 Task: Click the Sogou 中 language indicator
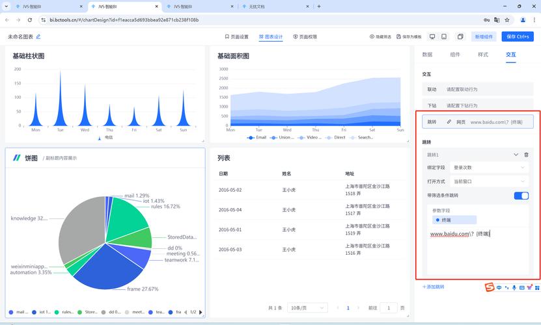[499, 287]
